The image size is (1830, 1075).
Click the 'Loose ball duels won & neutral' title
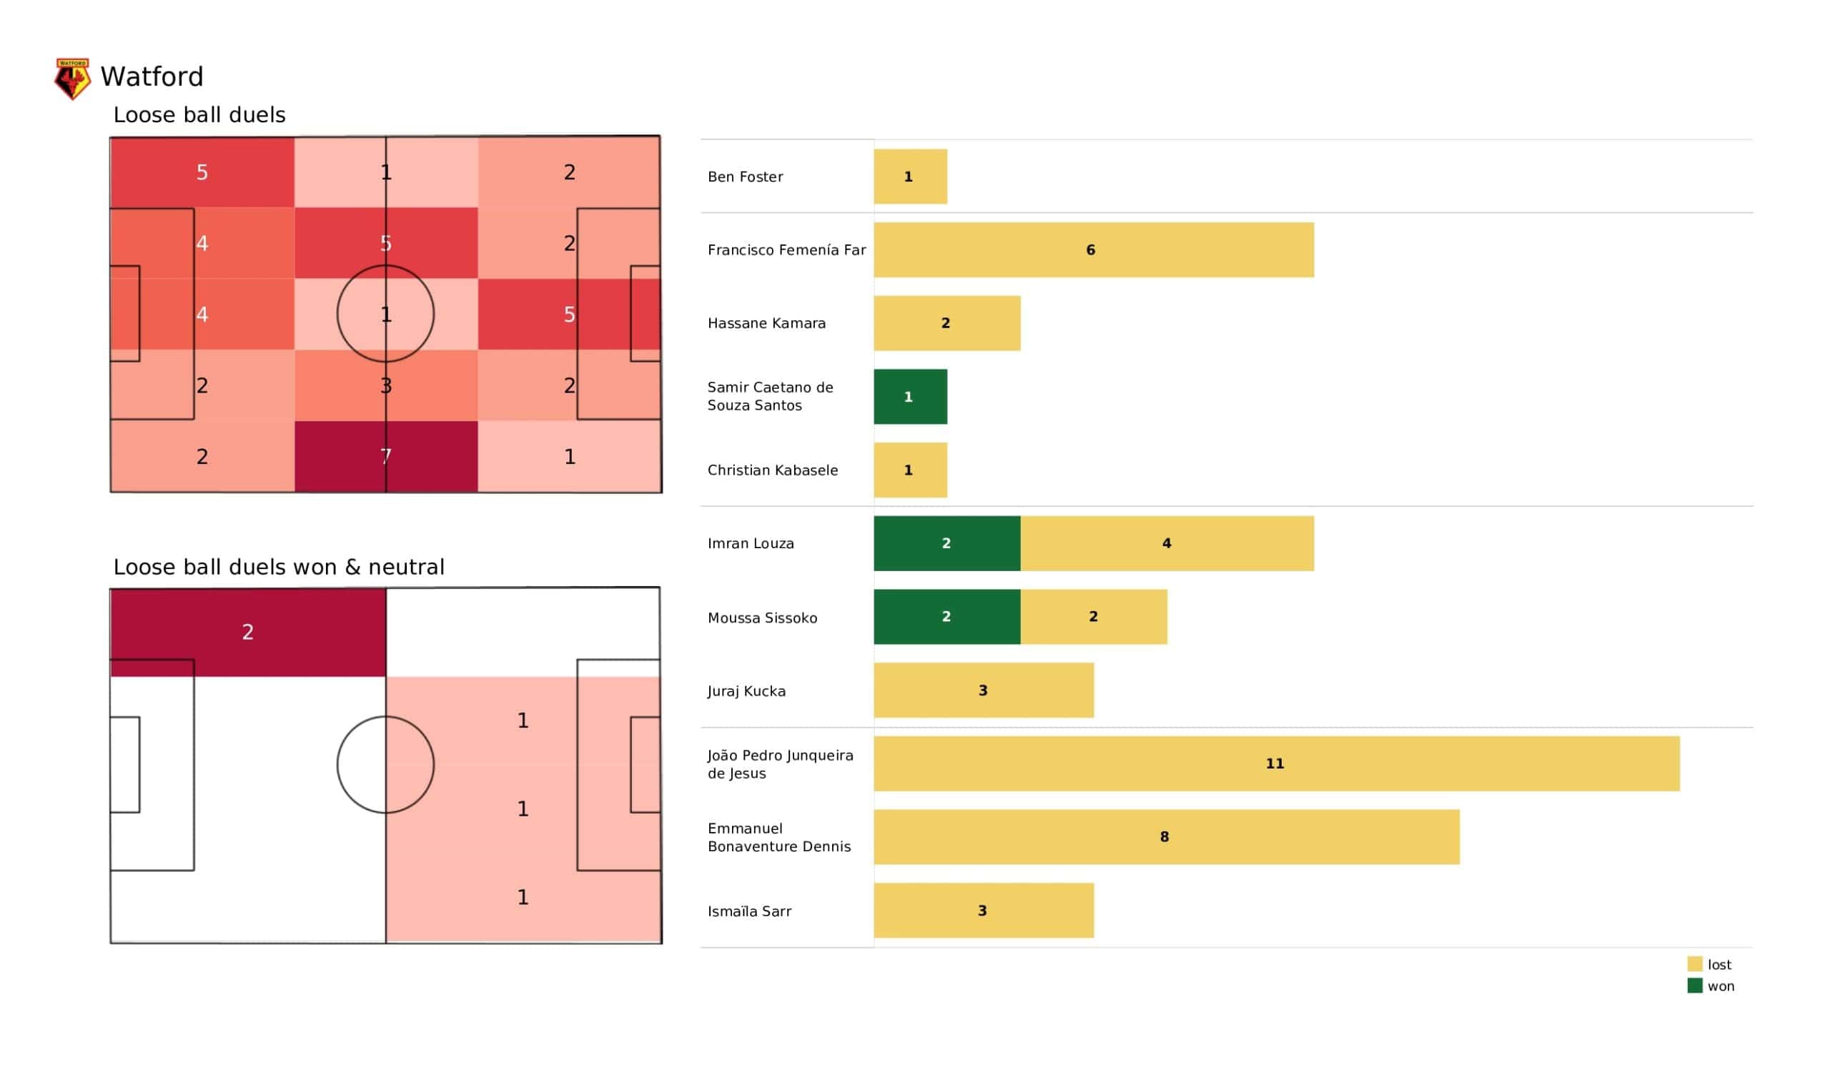(x=278, y=567)
